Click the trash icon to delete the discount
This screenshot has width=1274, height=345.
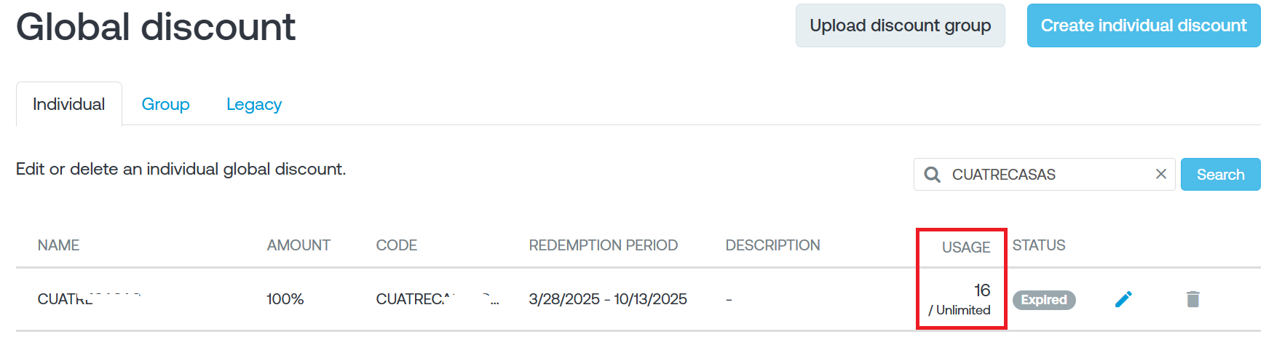(1192, 299)
